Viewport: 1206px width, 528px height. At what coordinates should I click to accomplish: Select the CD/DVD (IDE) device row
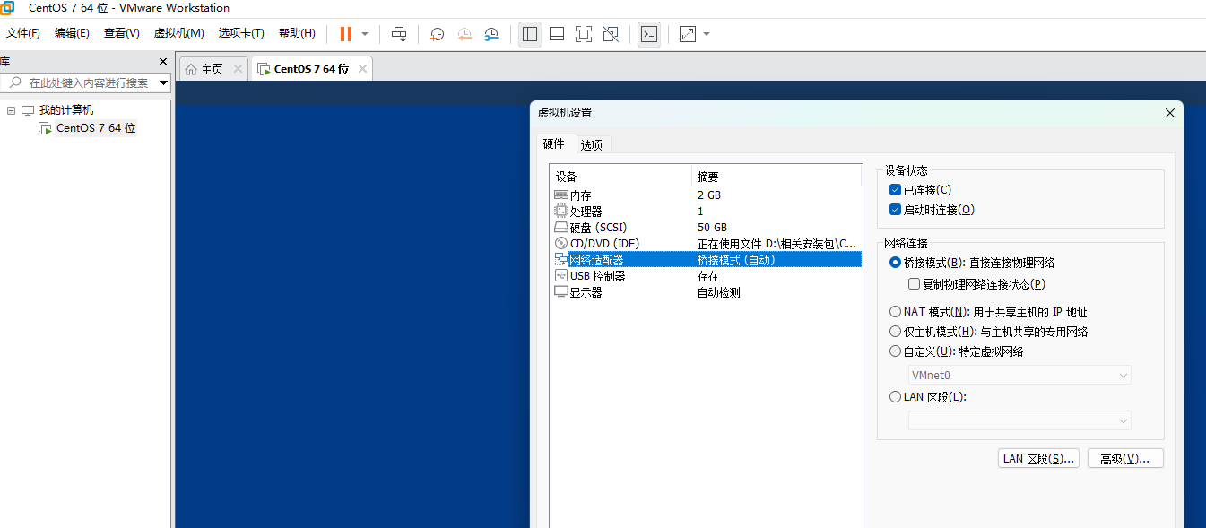[707, 244]
